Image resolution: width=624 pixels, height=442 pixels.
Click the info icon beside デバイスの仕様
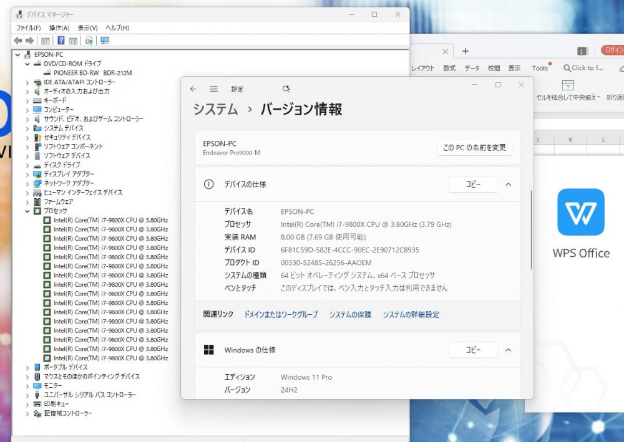208,185
